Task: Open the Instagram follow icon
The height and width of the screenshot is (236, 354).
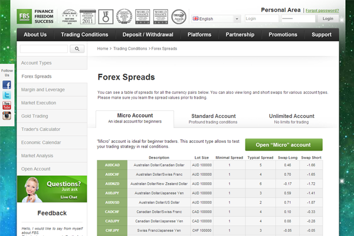Action: (x=6, y=116)
